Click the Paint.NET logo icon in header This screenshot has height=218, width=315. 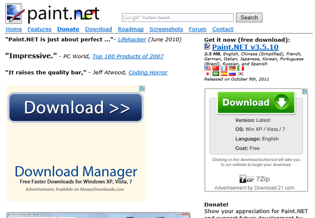[14, 13]
